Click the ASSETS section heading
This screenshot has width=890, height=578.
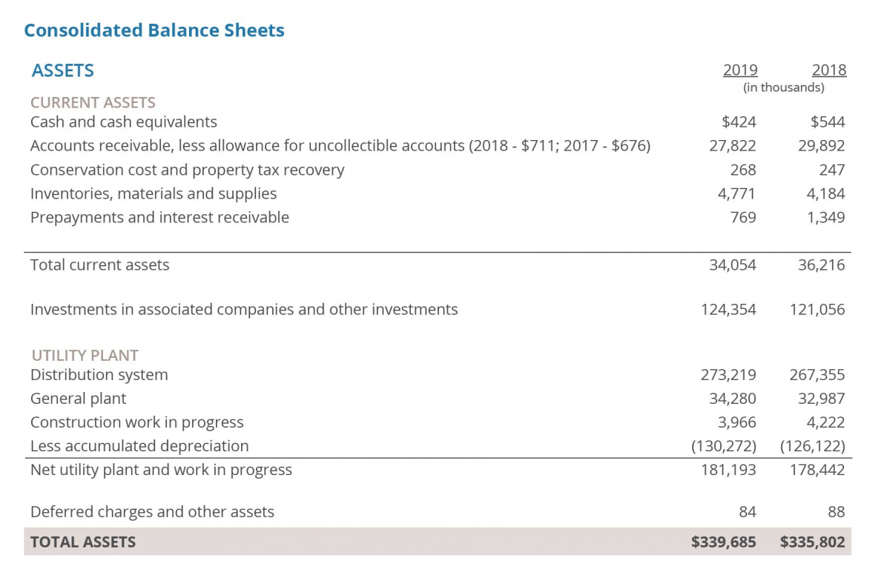coord(63,70)
